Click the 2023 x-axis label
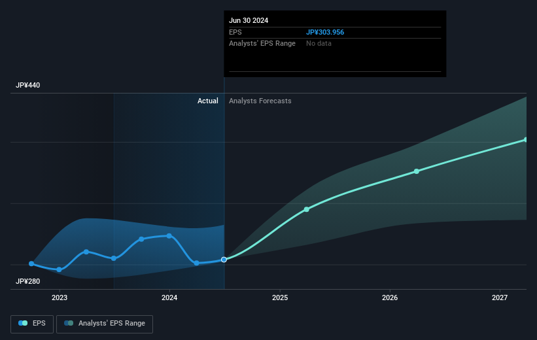The height and width of the screenshot is (340, 537). [x=60, y=297]
